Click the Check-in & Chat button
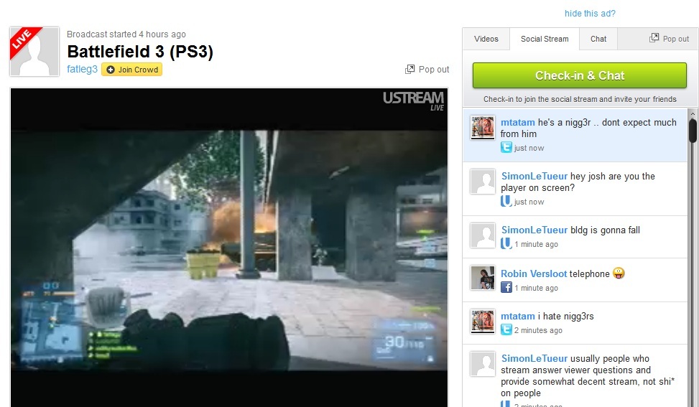Image resolution: width=699 pixels, height=407 pixels. (x=580, y=75)
